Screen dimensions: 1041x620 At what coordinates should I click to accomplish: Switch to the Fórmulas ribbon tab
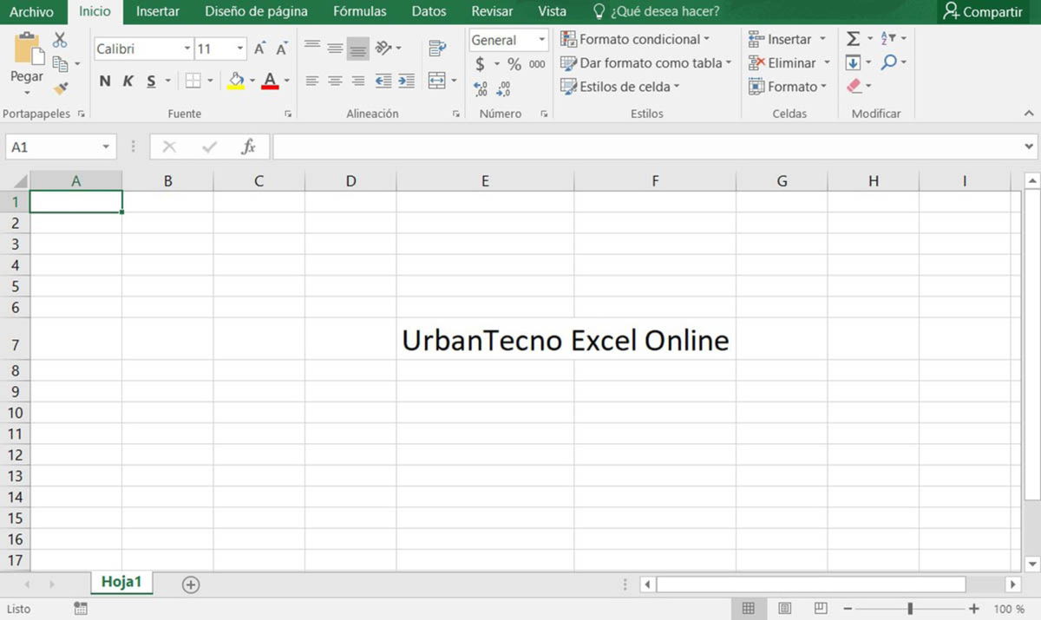tap(359, 11)
